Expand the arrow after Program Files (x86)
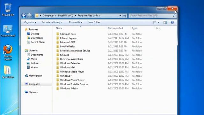This screenshot has width=204, height=115. pos(100,16)
